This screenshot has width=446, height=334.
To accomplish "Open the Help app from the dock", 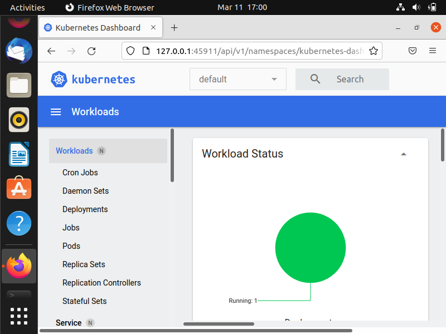I will point(19,223).
